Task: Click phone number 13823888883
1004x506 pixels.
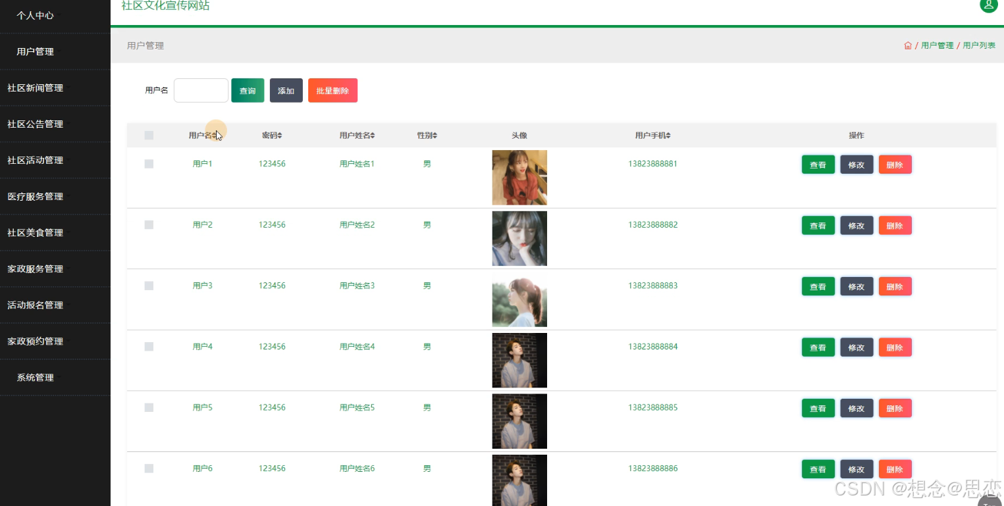Action: pyautogui.click(x=652, y=286)
